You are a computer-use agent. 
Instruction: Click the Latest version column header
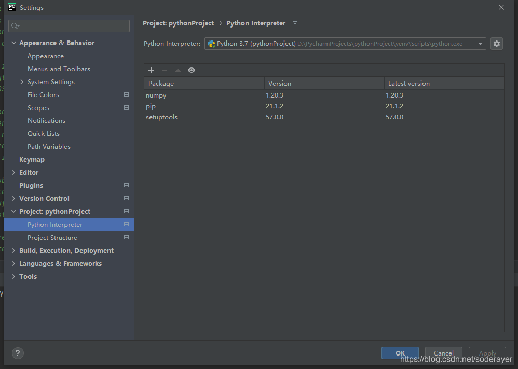[x=444, y=83]
